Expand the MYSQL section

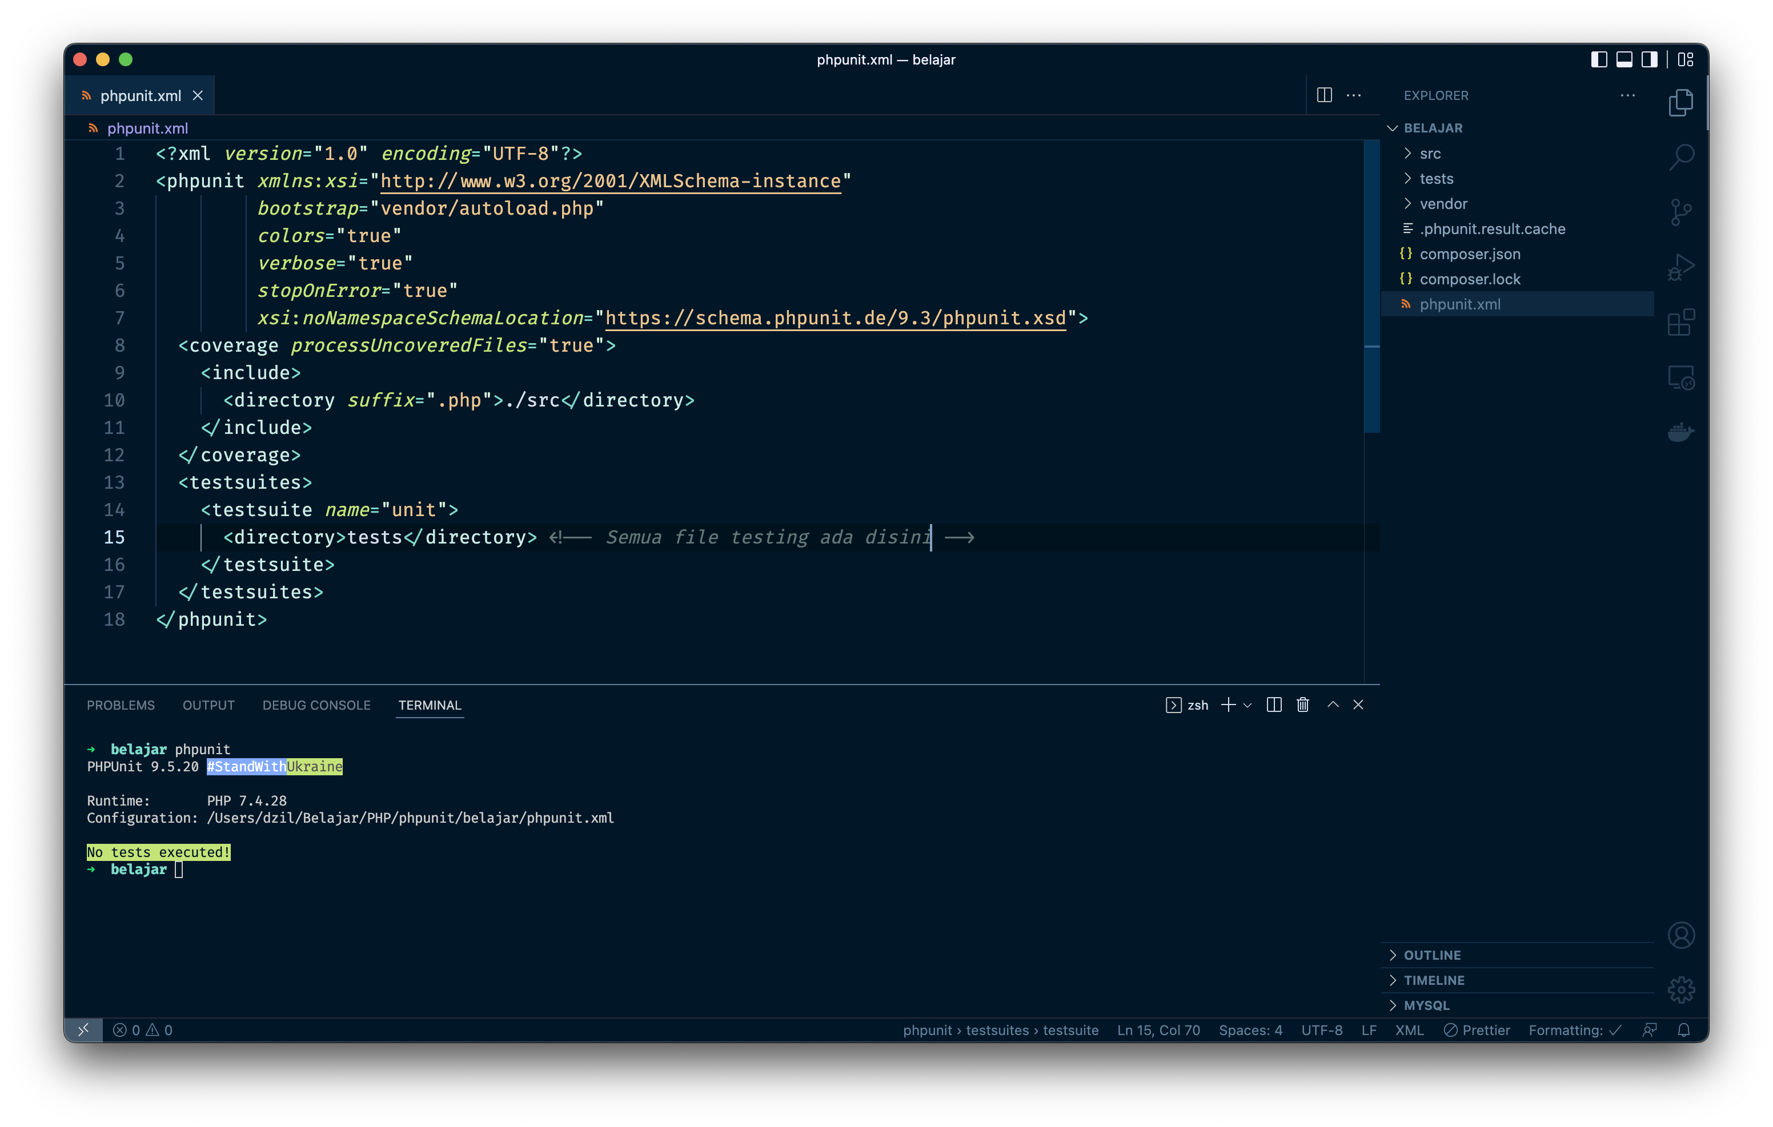coord(1518,1005)
